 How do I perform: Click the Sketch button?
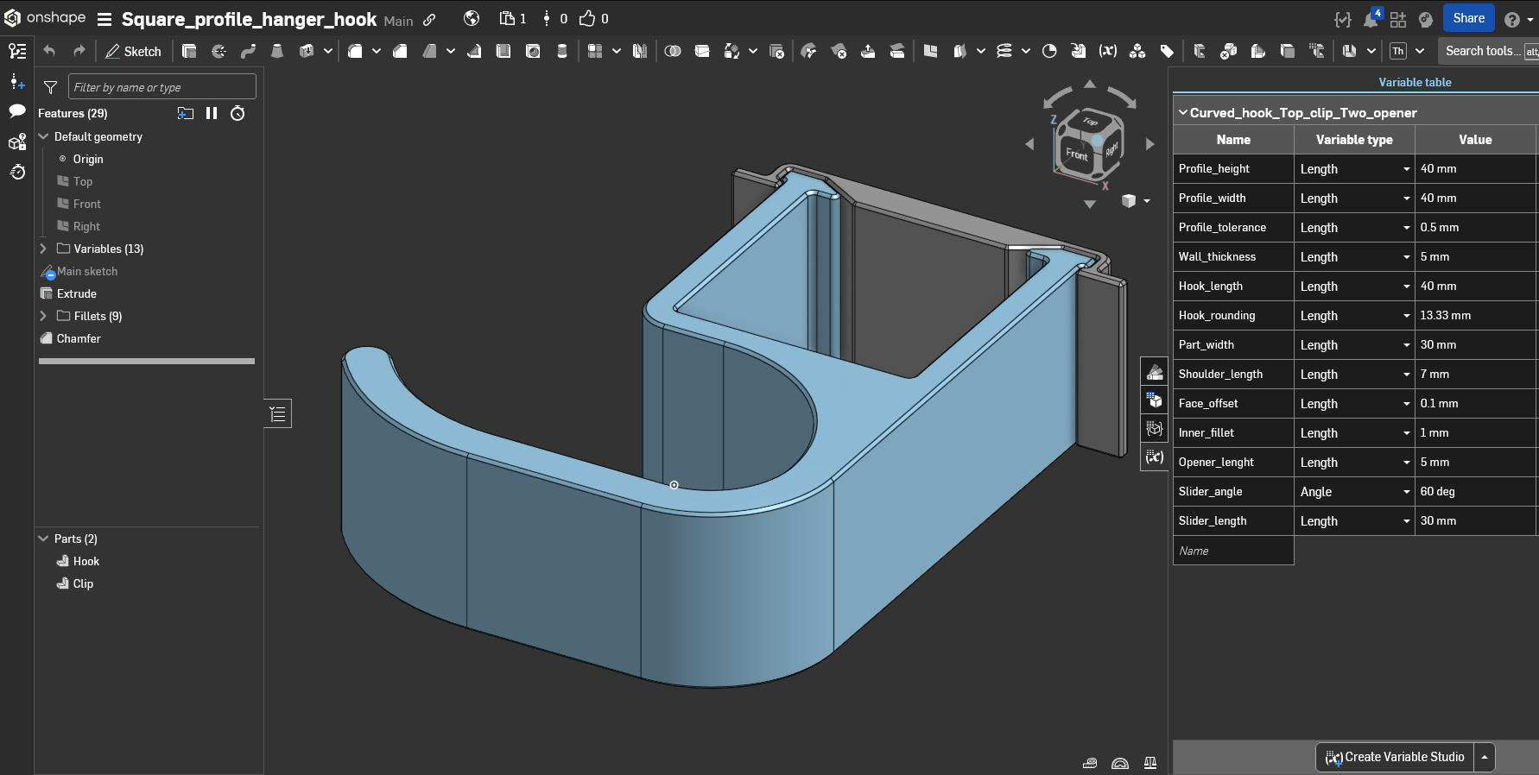pyautogui.click(x=133, y=52)
